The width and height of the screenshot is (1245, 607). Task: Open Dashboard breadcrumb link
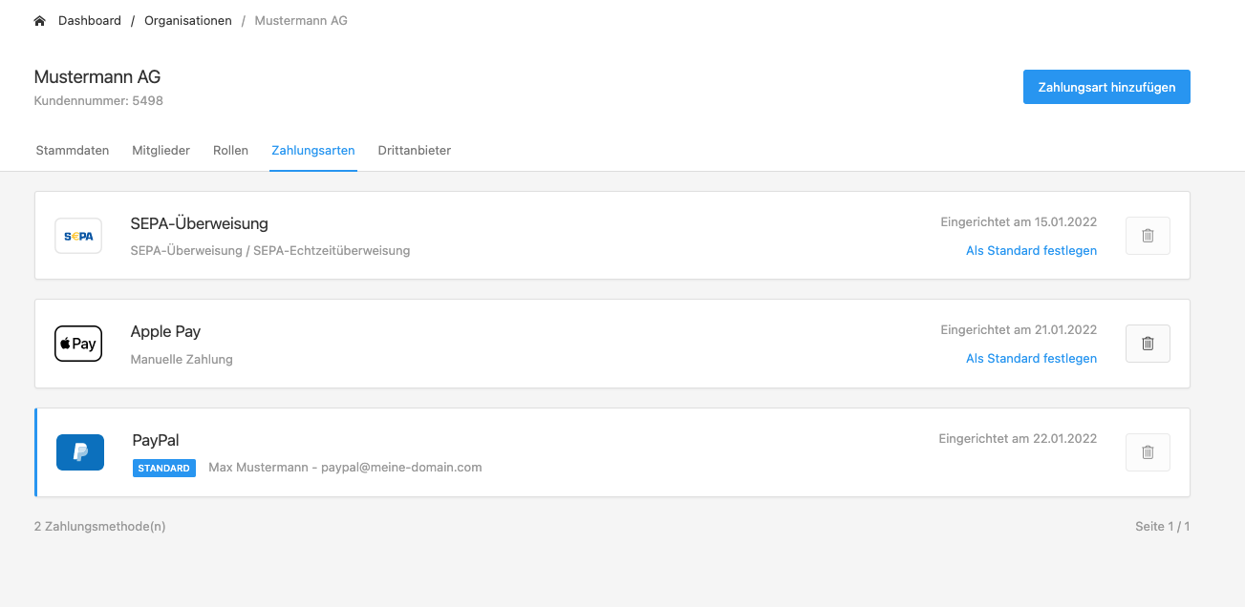click(x=90, y=21)
